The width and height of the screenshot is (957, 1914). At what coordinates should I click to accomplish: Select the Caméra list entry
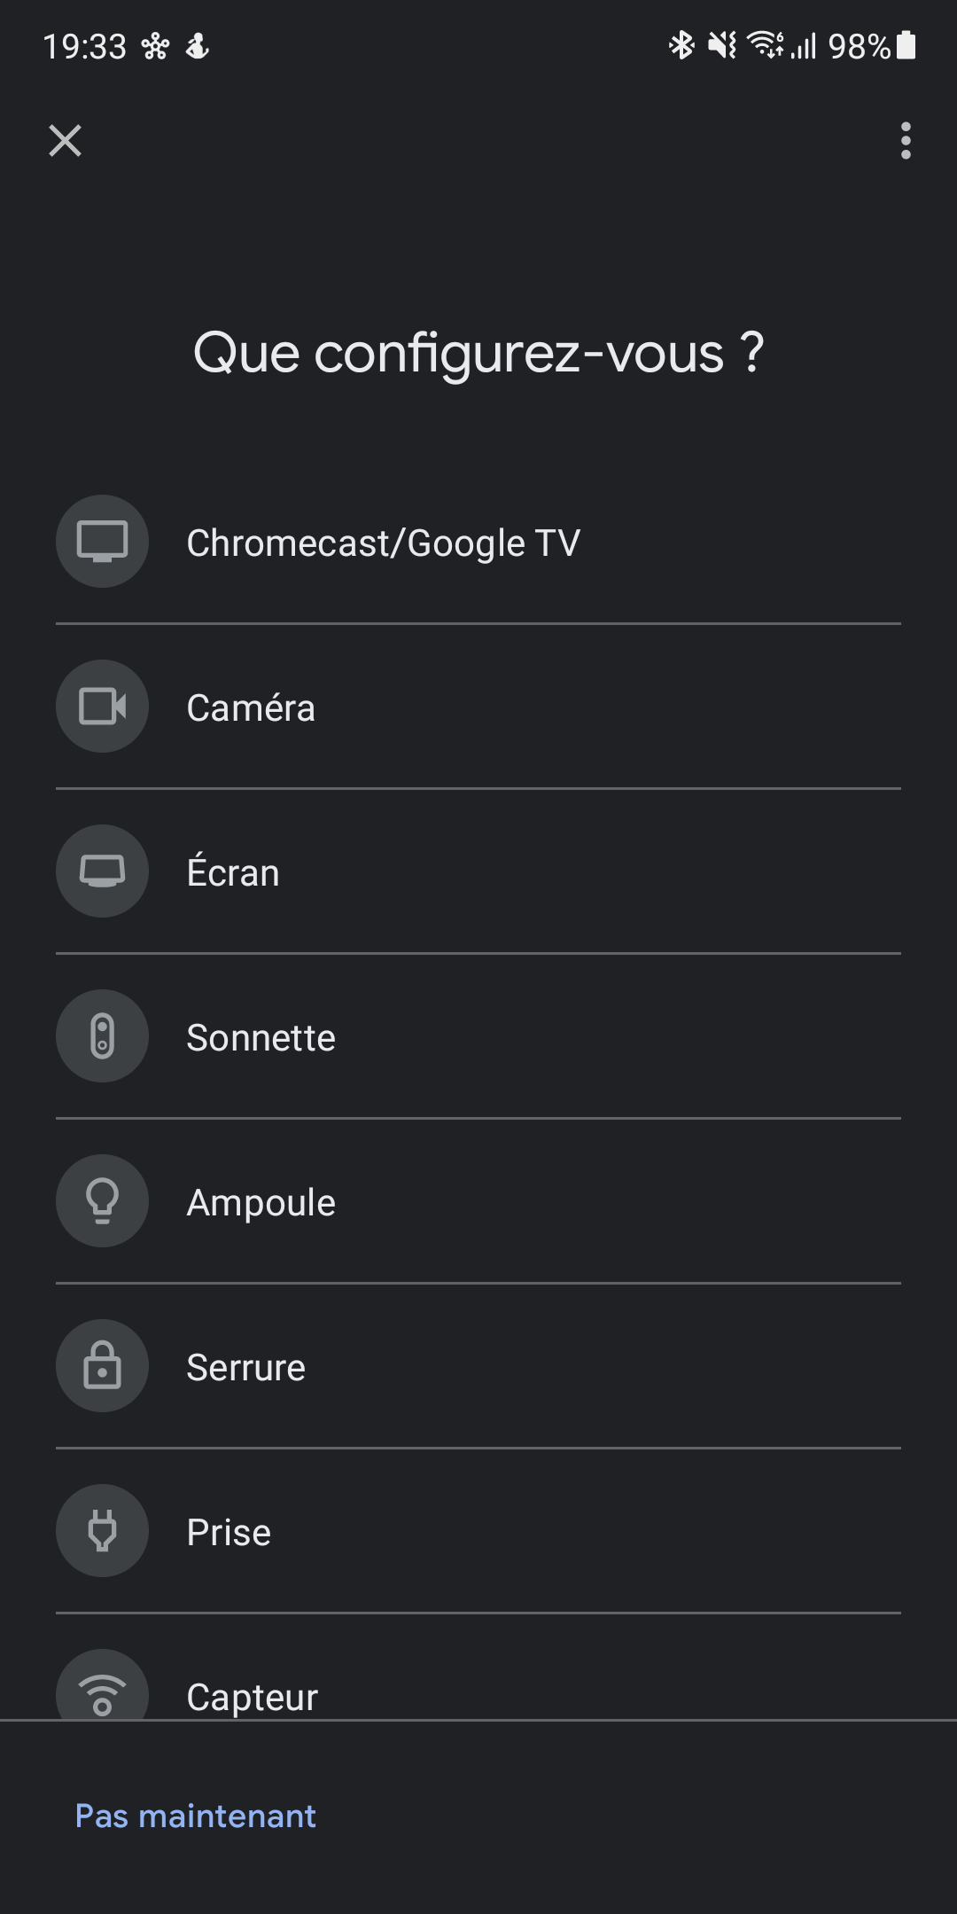[x=478, y=707]
